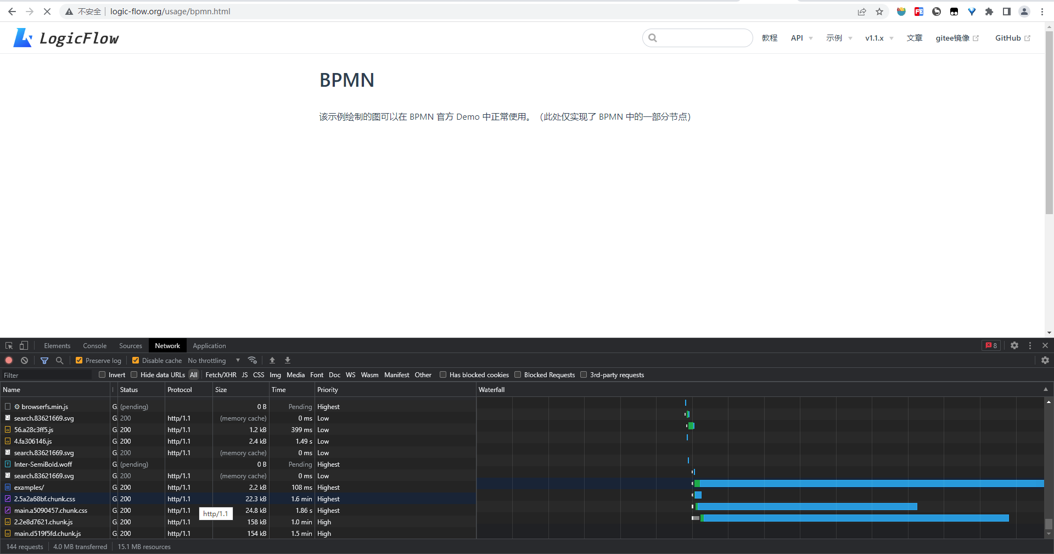The width and height of the screenshot is (1054, 554).
Task: Open search in the Network panel
Action: (x=59, y=361)
